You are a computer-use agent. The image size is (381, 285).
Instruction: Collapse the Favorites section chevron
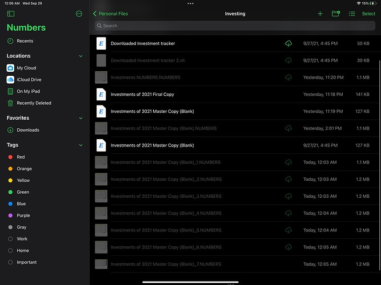81,118
